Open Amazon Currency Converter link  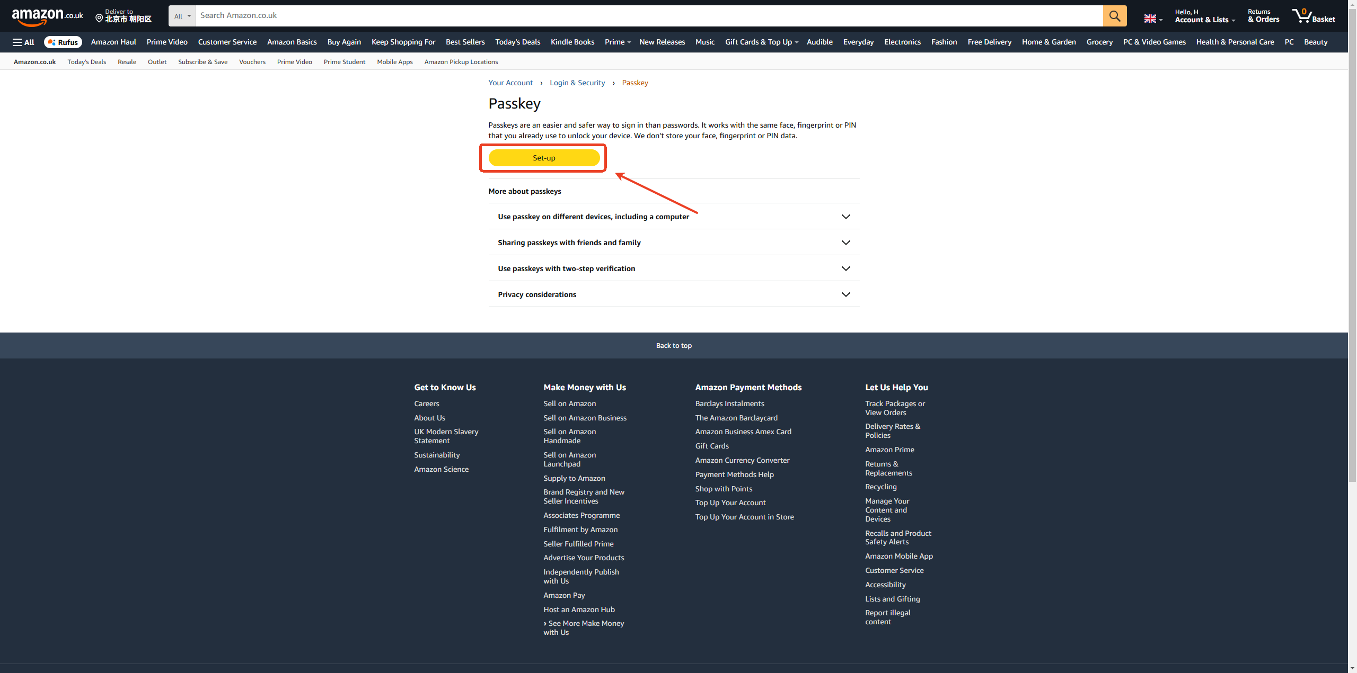coord(742,460)
